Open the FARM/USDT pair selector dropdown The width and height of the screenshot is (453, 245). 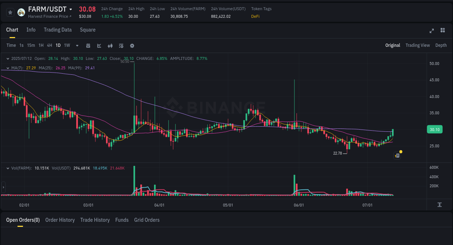[x=71, y=9]
